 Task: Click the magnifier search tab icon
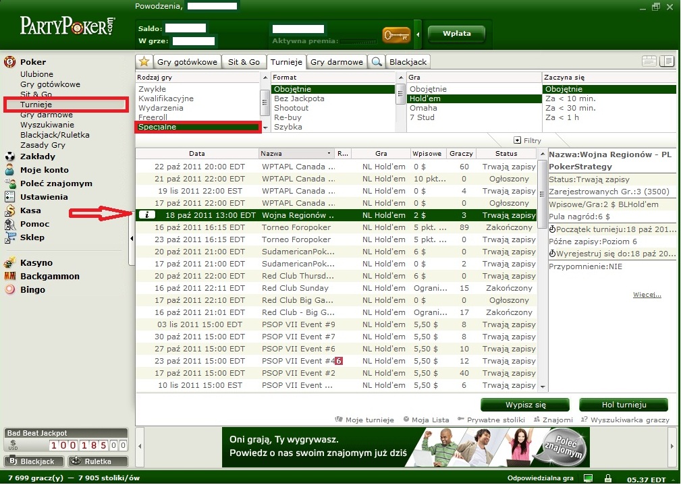[x=377, y=61]
